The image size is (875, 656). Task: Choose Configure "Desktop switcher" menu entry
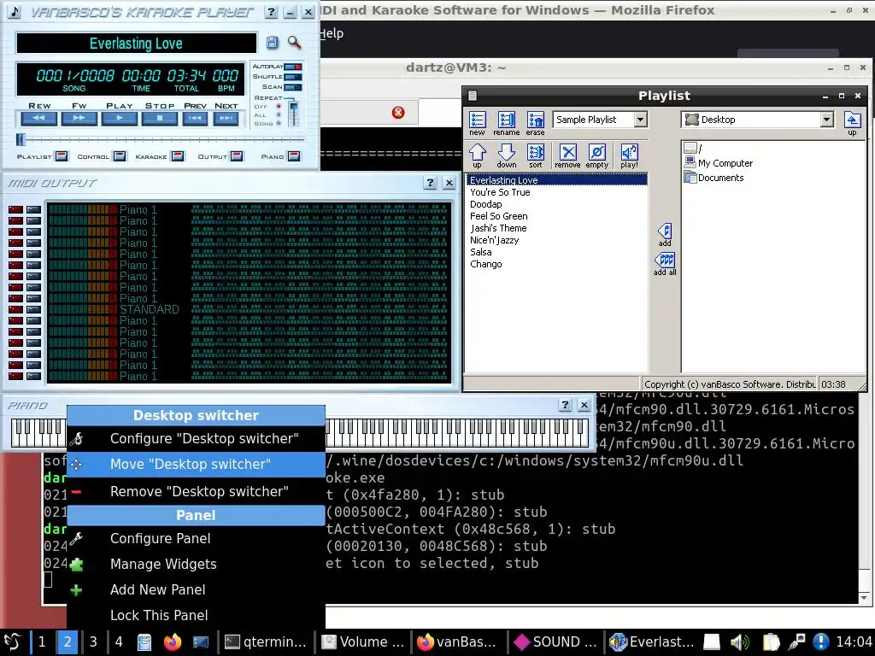(x=196, y=438)
